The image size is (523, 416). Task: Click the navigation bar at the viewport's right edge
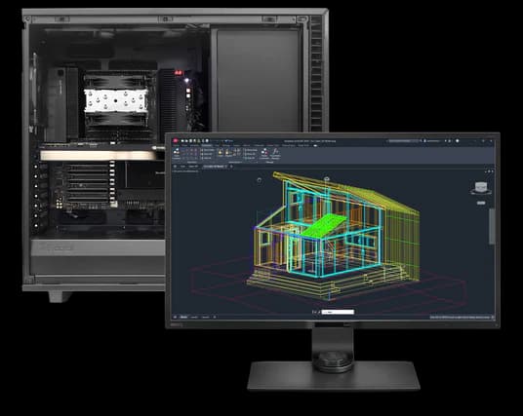(x=492, y=226)
